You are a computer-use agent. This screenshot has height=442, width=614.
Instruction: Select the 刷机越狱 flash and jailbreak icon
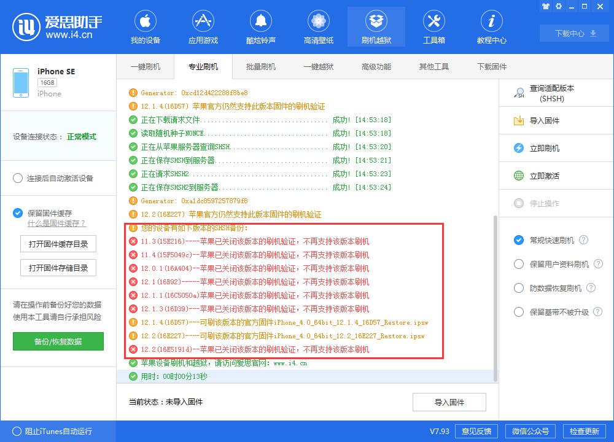pyautogui.click(x=376, y=26)
